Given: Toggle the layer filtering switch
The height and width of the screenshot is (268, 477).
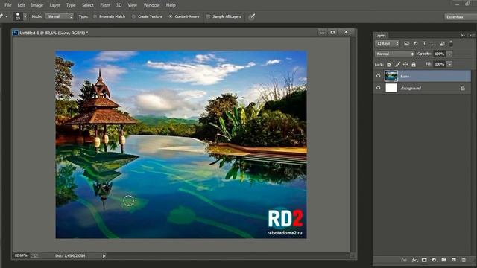Looking at the screenshot, I should click(451, 44).
